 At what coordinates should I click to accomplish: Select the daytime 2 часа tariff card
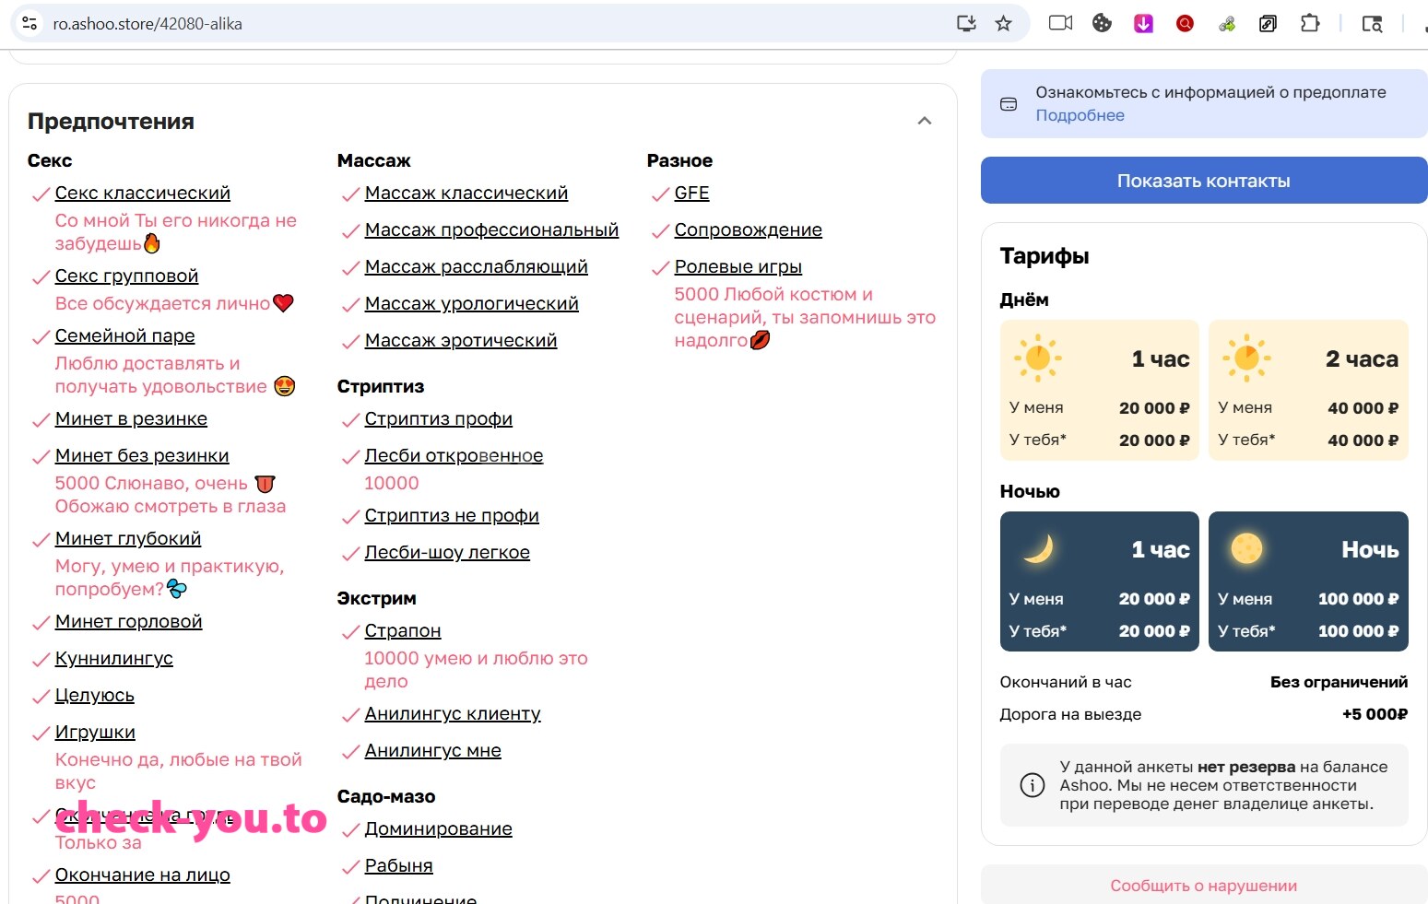click(1308, 390)
